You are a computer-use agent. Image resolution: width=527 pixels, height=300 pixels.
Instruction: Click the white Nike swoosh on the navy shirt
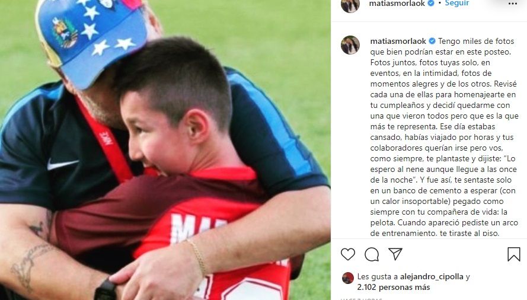(62, 164)
